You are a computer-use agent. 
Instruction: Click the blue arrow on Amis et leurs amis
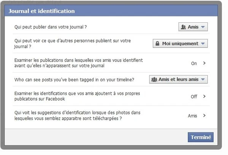click(203, 79)
